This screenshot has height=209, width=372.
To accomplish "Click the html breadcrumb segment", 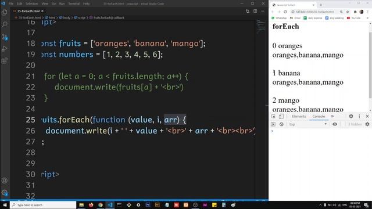I will [51, 17].
